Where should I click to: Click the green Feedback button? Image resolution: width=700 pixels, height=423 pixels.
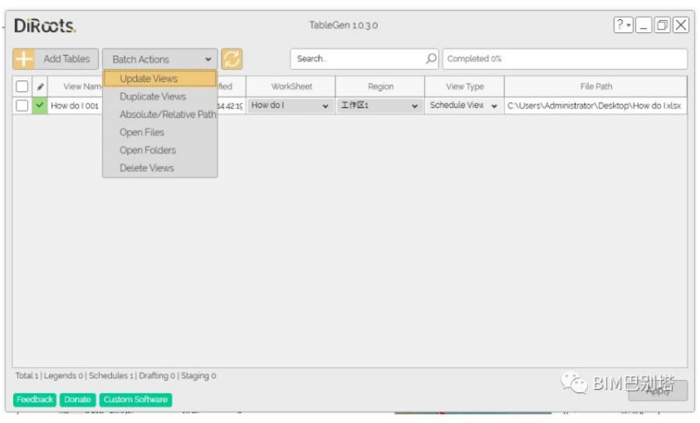coord(35,400)
